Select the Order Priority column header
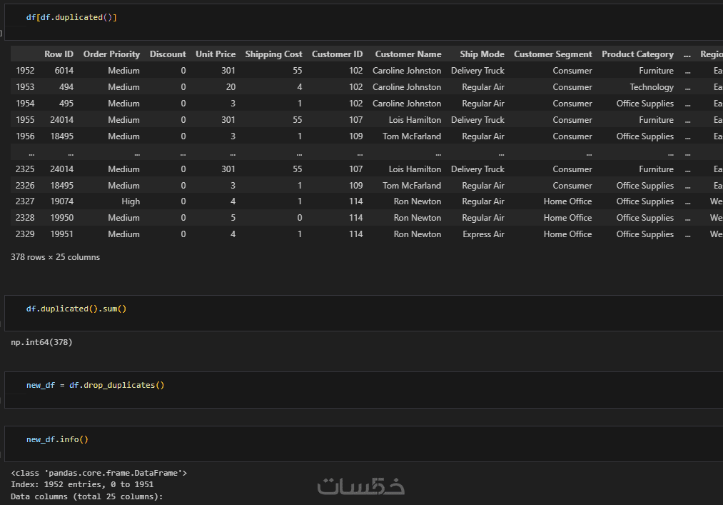This screenshot has height=505, width=723. click(111, 54)
